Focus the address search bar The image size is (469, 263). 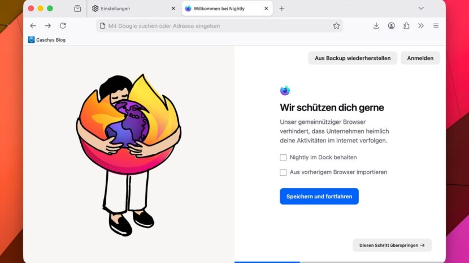click(219, 26)
